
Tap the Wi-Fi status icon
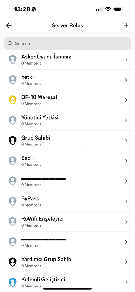(108, 9)
